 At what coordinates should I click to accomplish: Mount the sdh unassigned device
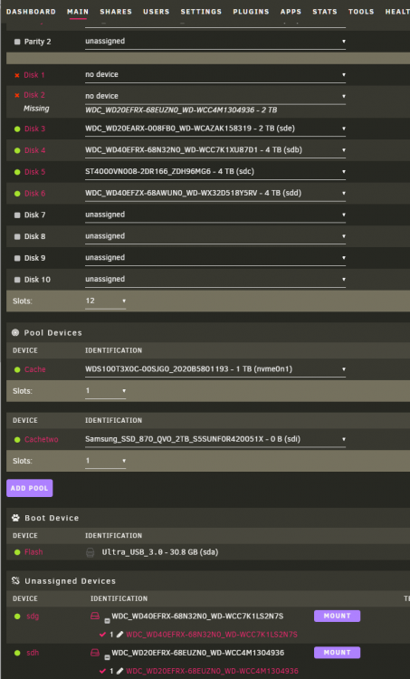point(337,653)
